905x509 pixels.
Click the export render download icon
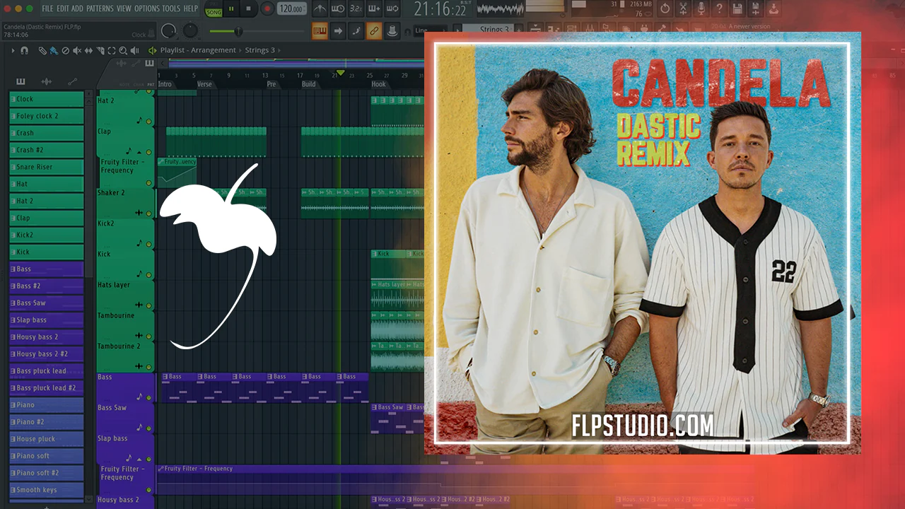[x=775, y=9]
